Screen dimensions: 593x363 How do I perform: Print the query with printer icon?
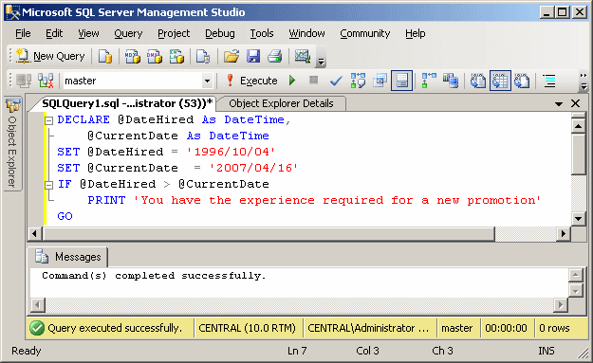[x=275, y=57]
